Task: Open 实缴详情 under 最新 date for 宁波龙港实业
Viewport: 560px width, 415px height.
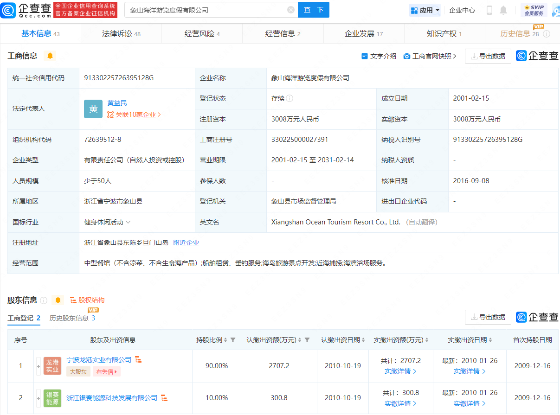Action: pyautogui.click(x=470, y=371)
